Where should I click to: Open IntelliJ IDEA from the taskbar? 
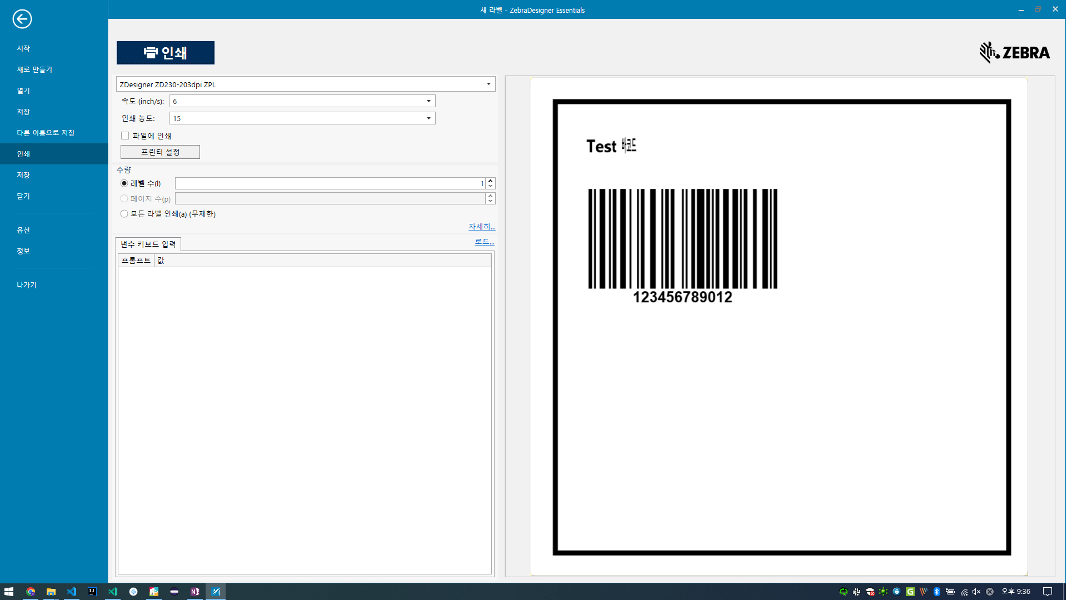(92, 592)
